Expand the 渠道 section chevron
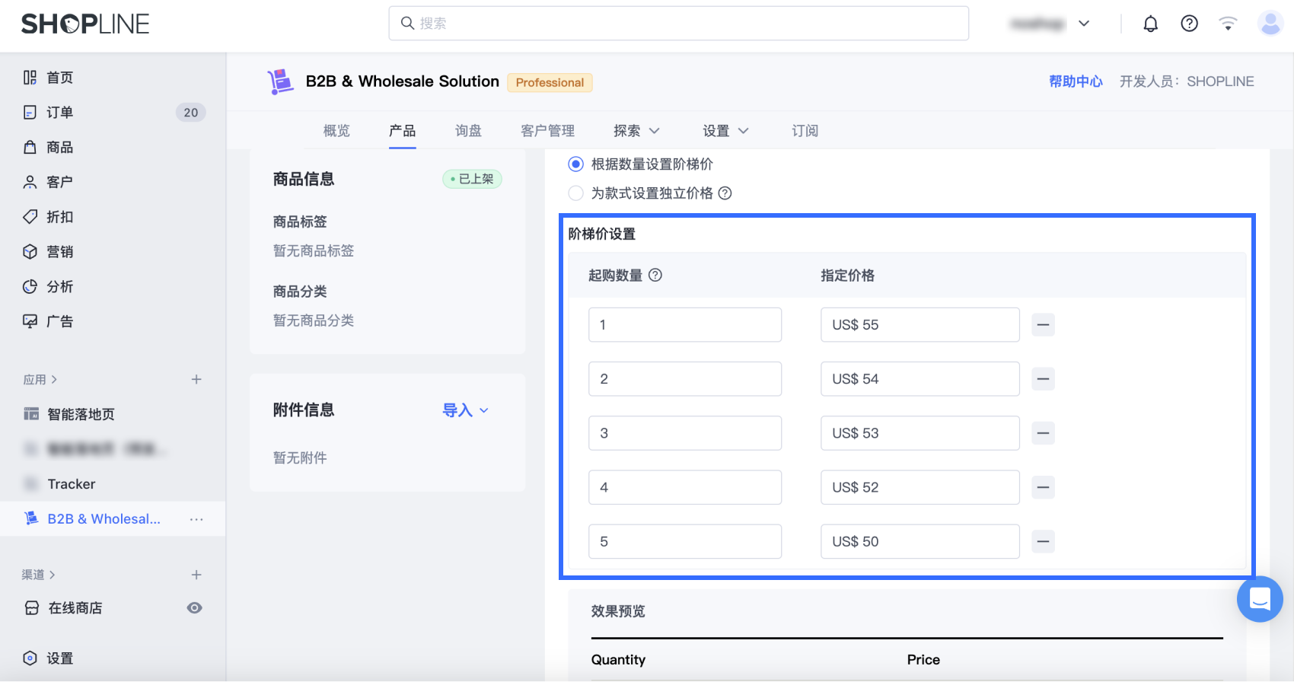The image size is (1294, 682). 53,575
